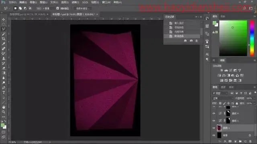Select the Healing Brush tool
This screenshot has width=257, height=144.
4,49
